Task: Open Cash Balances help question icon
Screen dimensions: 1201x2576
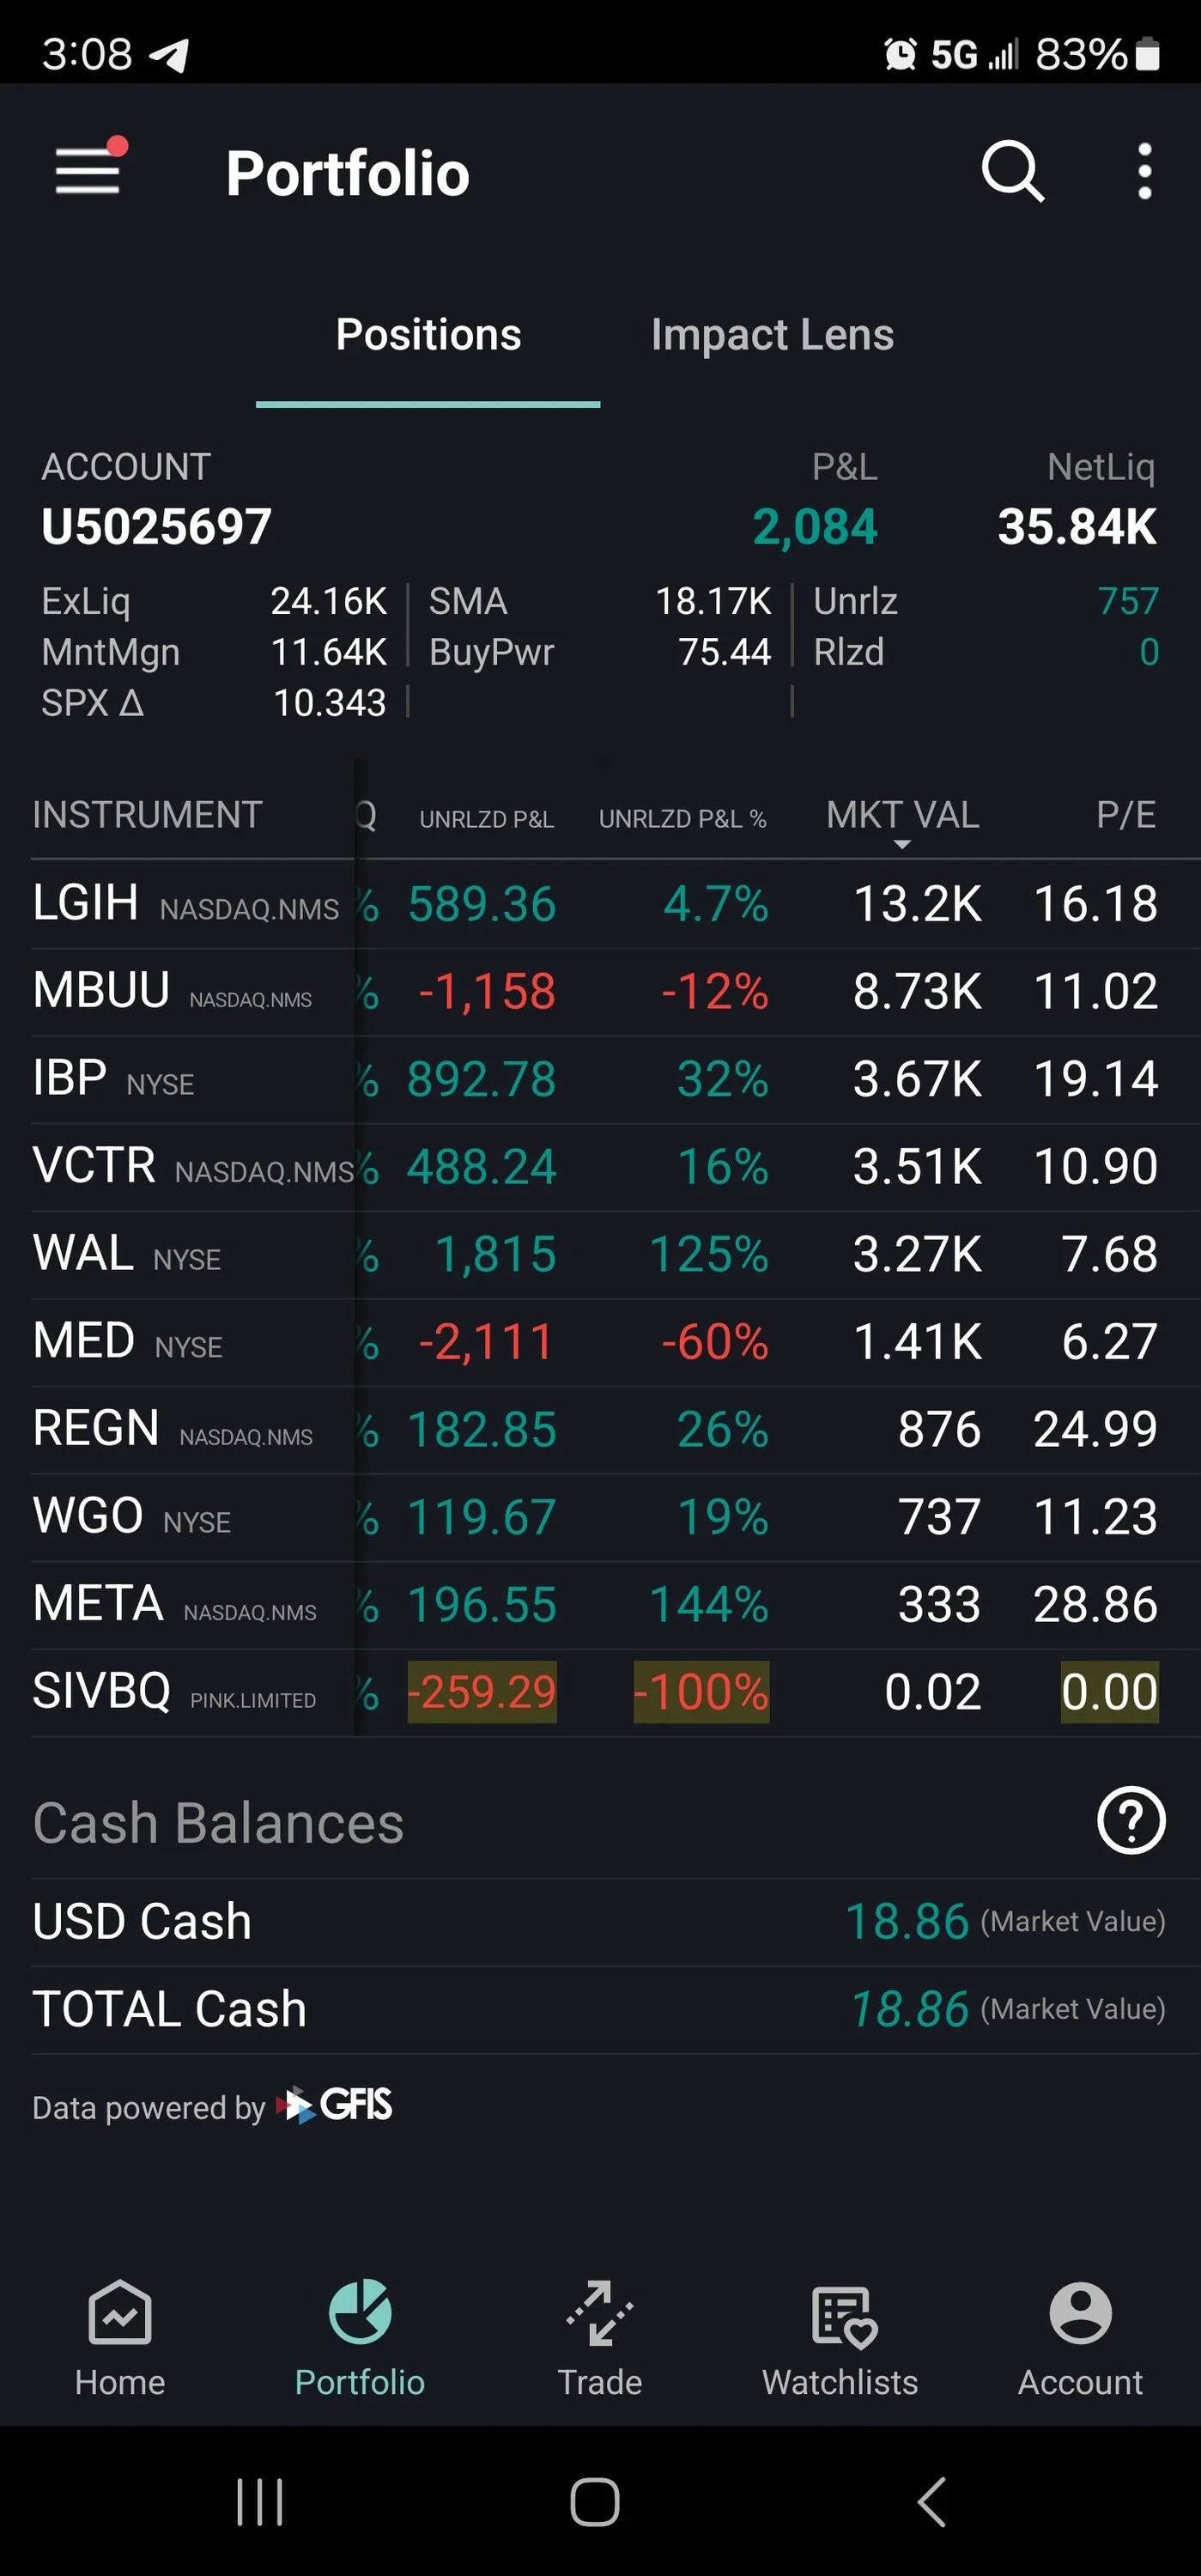Action: click(1131, 1820)
